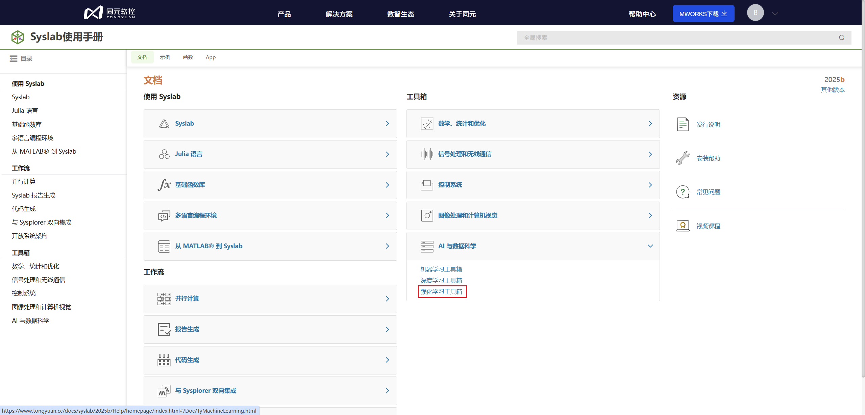The width and height of the screenshot is (865, 415).
Task: Click the 安装帮助 wrench icon
Action: tap(683, 158)
